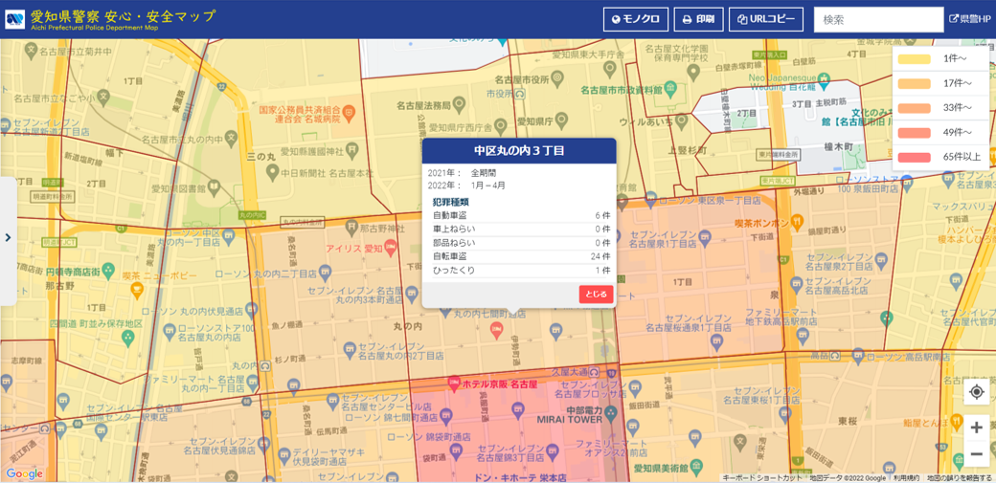Screen dimensions: 996x483
Task: Click 地図の誤りを報告する link
Action: [960, 478]
